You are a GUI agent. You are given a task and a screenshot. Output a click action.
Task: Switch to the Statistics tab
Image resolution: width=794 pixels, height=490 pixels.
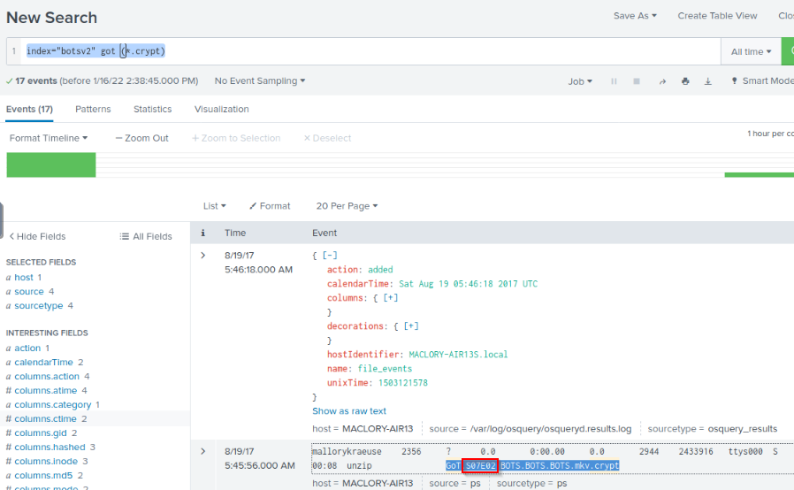pos(152,109)
